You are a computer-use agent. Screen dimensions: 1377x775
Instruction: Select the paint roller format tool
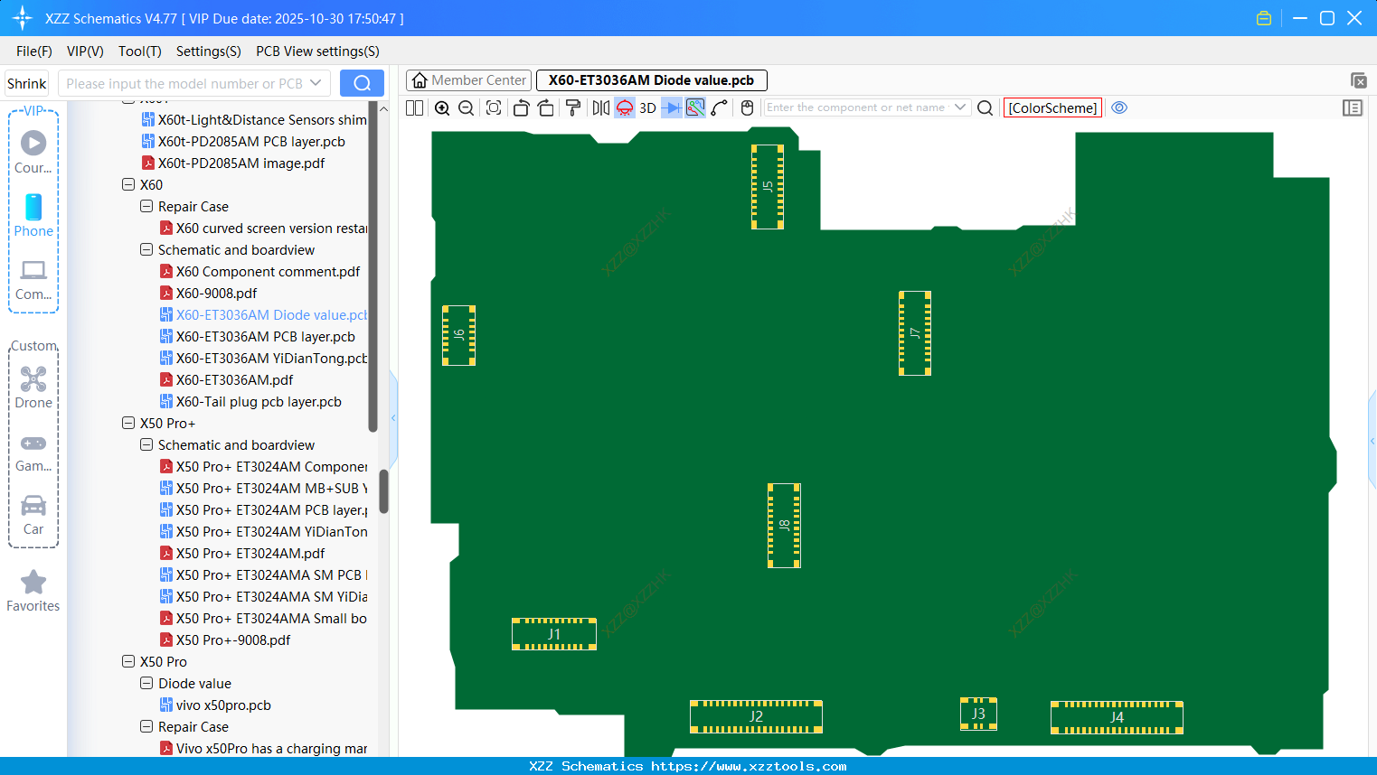pyautogui.click(x=573, y=107)
